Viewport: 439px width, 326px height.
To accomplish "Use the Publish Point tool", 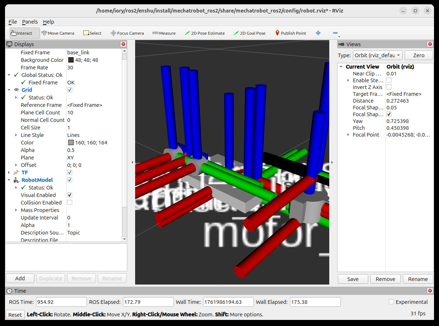I will pyautogui.click(x=291, y=33).
